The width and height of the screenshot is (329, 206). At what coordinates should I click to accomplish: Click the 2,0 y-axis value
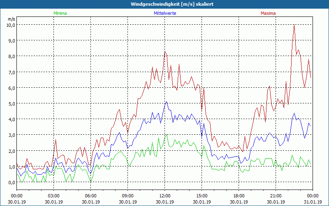[12, 151]
